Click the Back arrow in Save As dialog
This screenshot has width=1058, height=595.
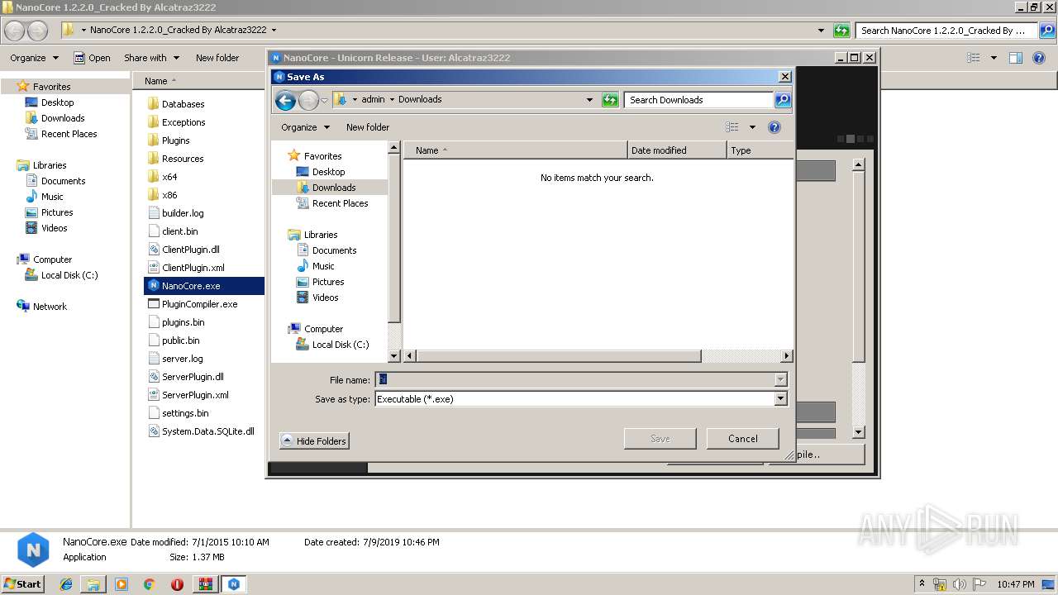285,101
